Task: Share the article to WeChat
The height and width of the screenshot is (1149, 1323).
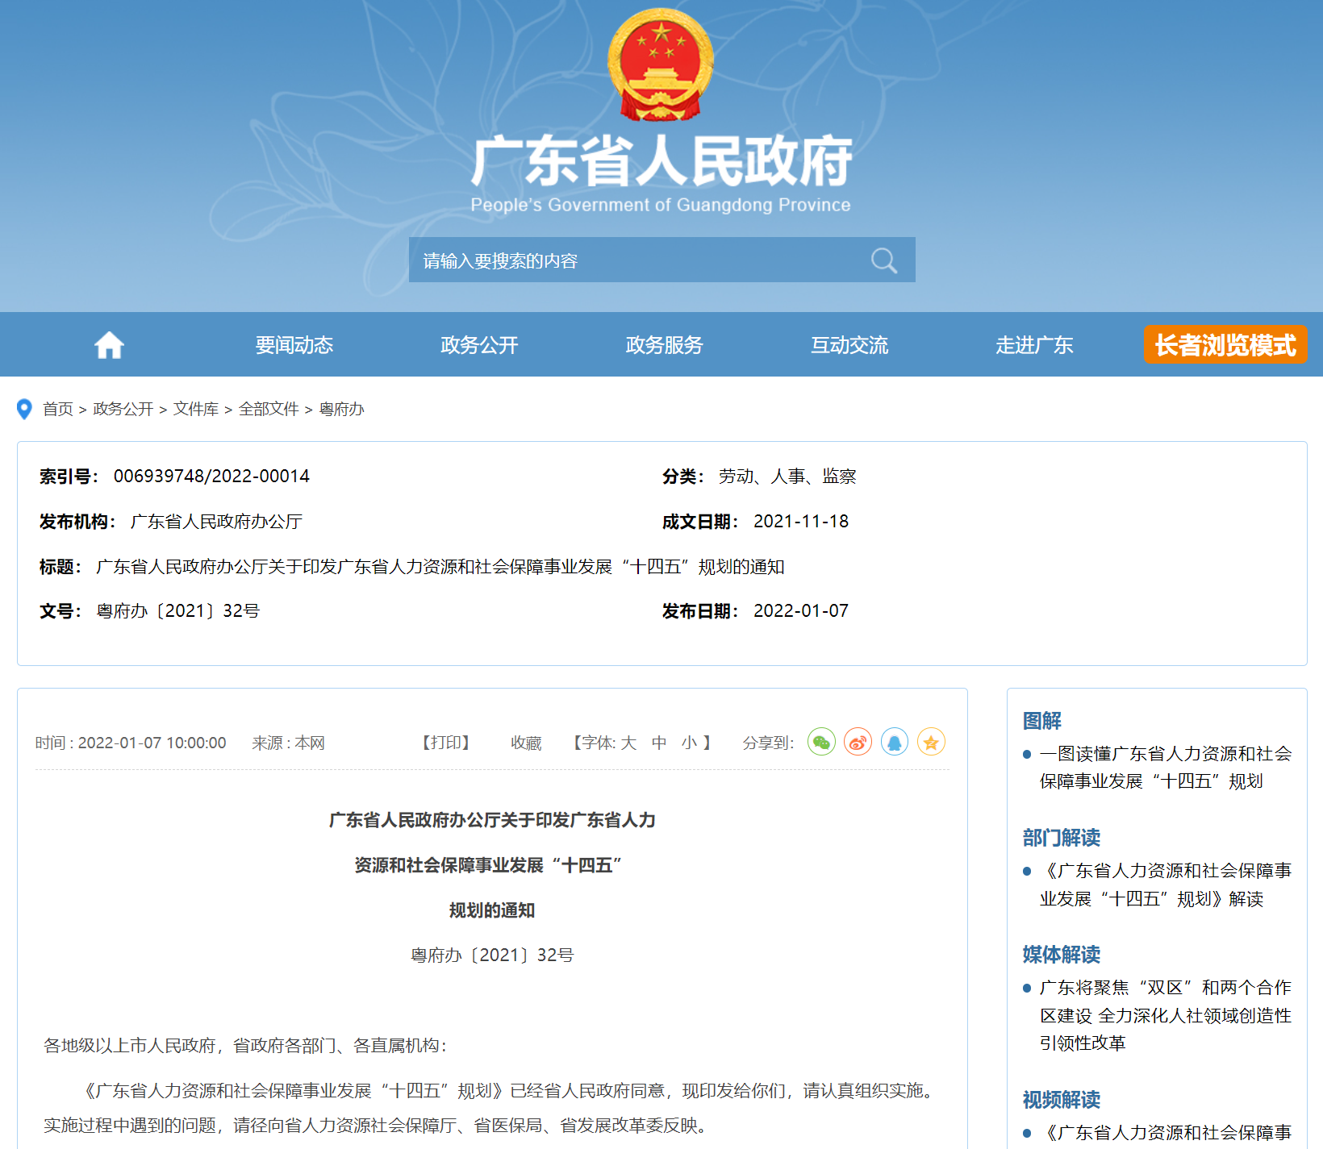Action: pos(821,742)
